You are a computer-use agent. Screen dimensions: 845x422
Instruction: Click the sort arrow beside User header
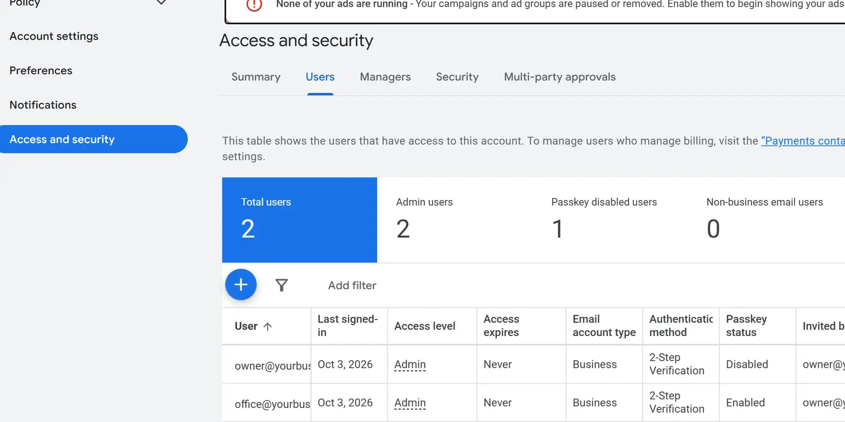(x=267, y=326)
